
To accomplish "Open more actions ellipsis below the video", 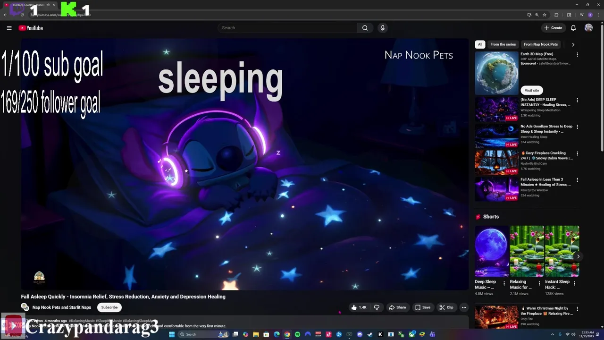I will [464, 307].
